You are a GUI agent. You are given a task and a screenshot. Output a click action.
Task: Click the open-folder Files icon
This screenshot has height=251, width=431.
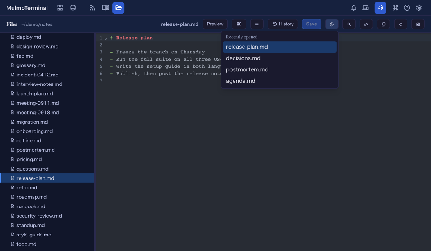pyautogui.click(x=118, y=8)
